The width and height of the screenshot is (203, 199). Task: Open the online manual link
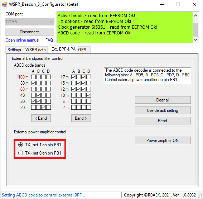click(x=23, y=40)
